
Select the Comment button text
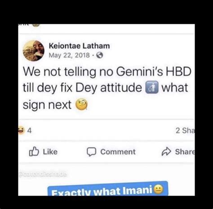coord(118,152)
